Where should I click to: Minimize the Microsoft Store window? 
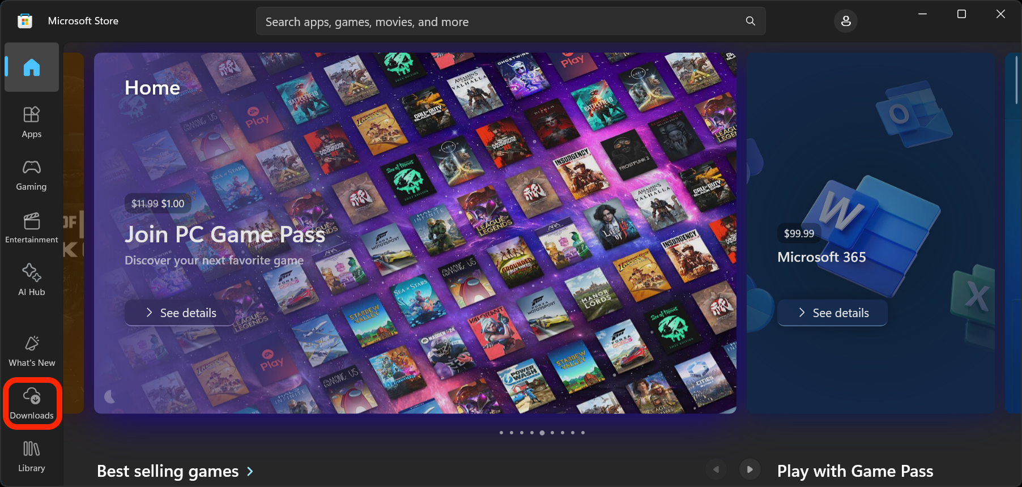coord(922,14)
